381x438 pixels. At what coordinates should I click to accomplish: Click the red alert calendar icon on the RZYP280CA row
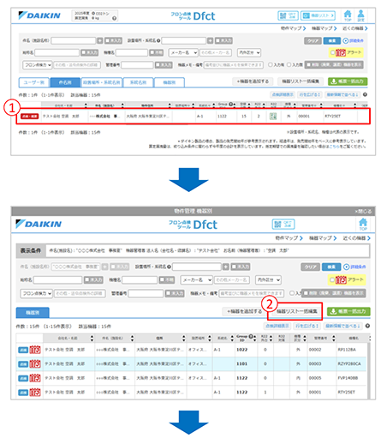tap(35, 363)
